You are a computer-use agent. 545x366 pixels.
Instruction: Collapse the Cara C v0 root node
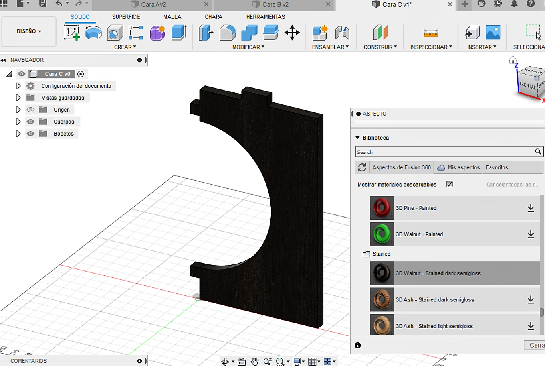[9, 74]
